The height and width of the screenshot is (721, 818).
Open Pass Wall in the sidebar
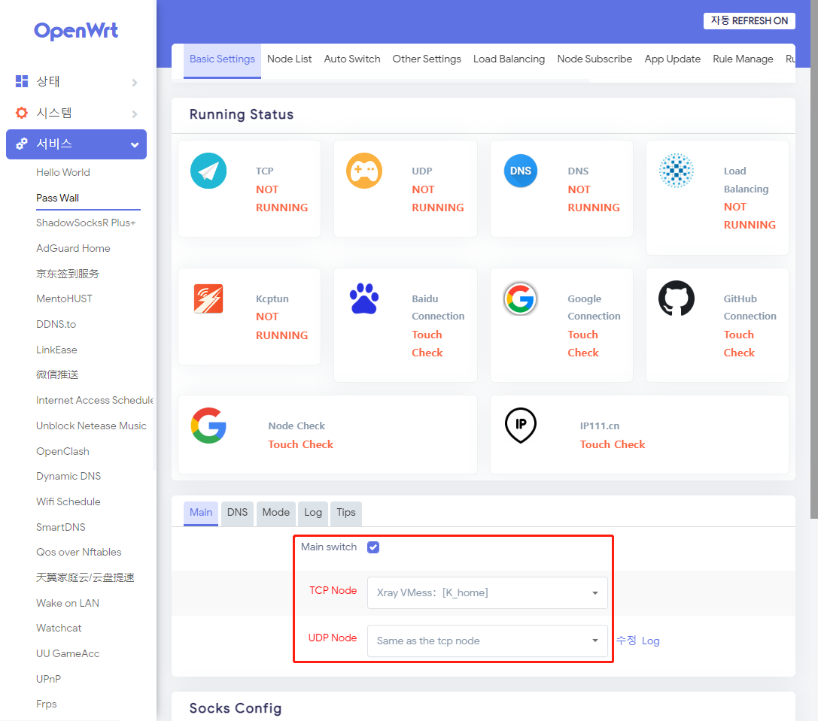[57, 198]
